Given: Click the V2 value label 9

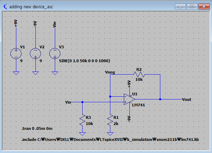Looking at the screenshot, I should [41, 61].
